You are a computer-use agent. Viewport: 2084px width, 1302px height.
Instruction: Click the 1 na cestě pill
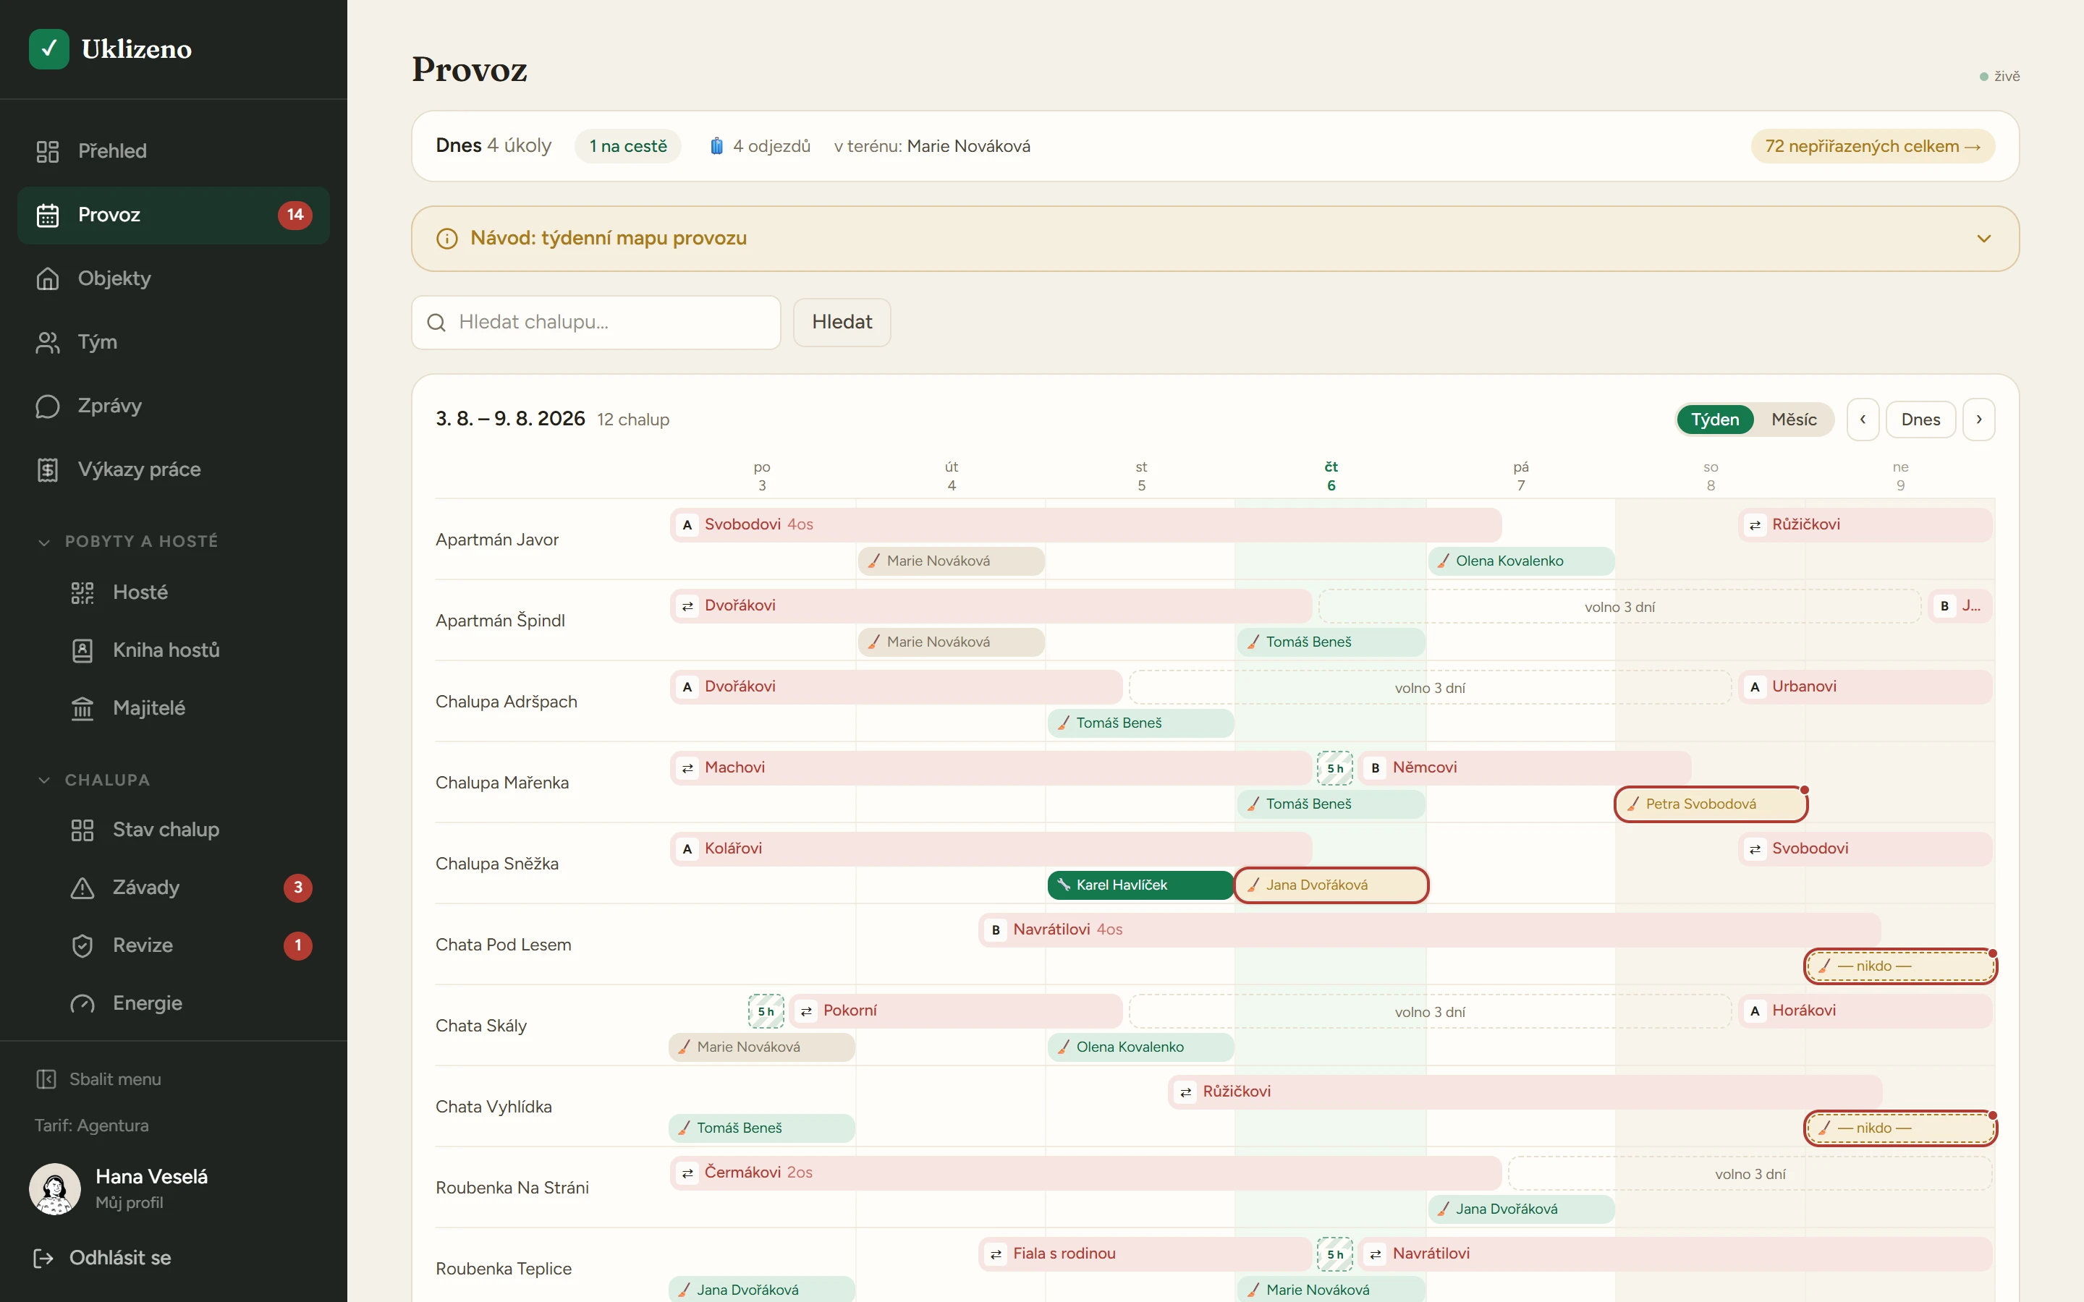point(628,146)
